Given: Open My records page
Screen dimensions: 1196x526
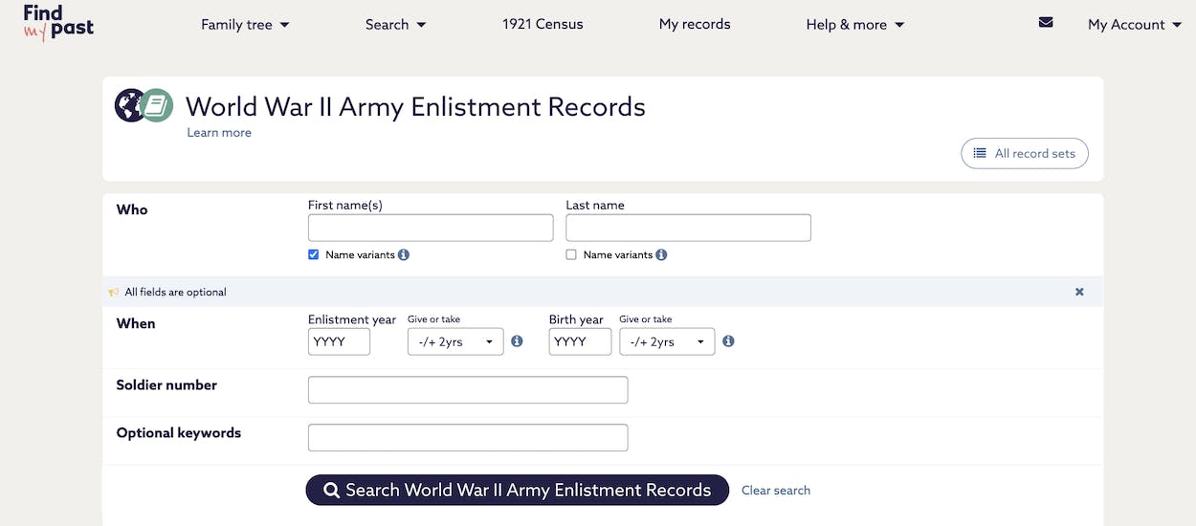Looking at the screenshot, I should [695, 24].
